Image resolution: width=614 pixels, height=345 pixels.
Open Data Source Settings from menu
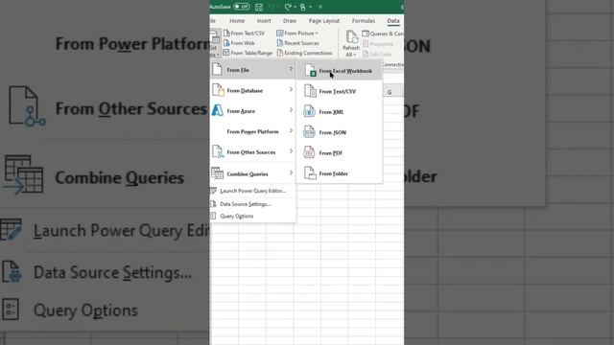[x=252, y=204]
